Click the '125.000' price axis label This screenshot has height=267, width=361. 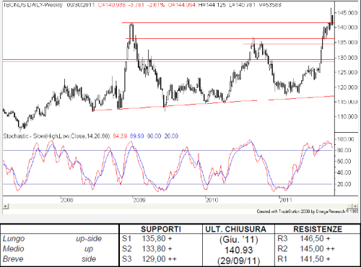(x=347, y=72)
